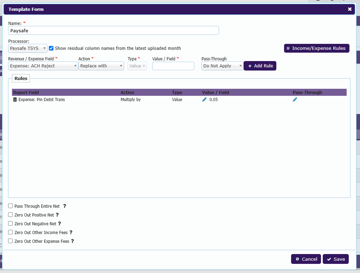Viewport: 360px width, 273px height.
Task: Show help for Zero Out Other Income Fees
Action: (71, 232)
